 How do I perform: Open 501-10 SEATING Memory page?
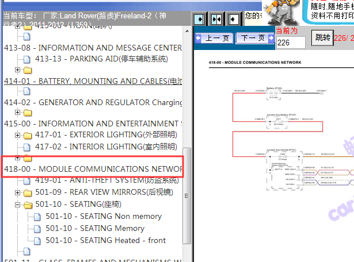click(x=95, y=228)
